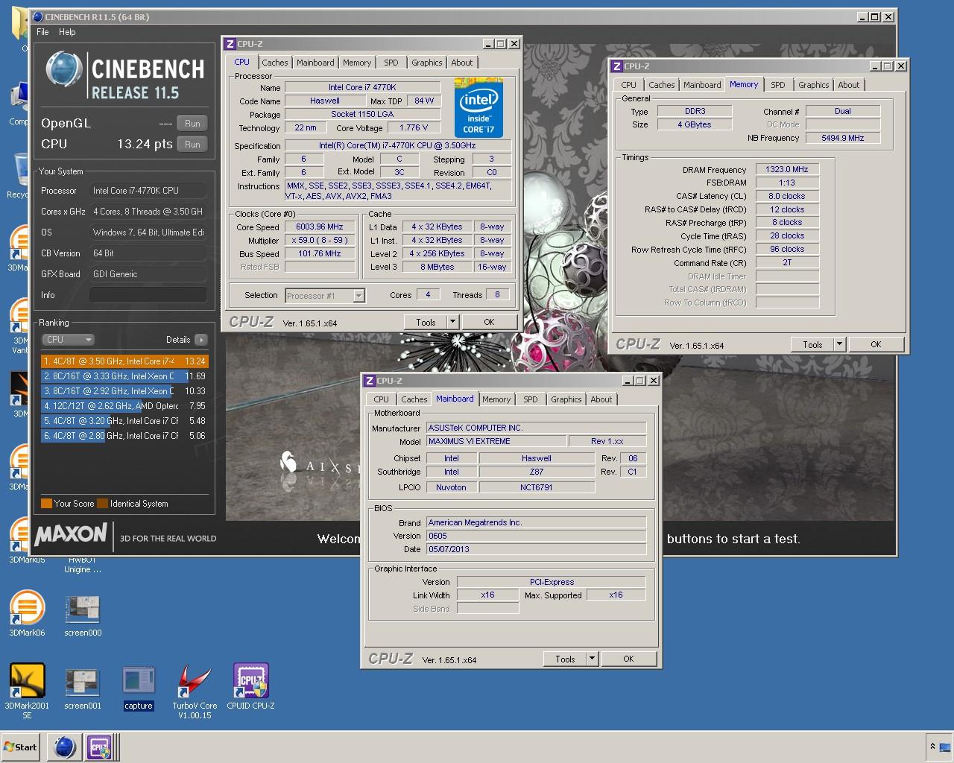Click the CPU-Z Memory window title icon
This screenshot has width=954, height=763.
[617, 66]
